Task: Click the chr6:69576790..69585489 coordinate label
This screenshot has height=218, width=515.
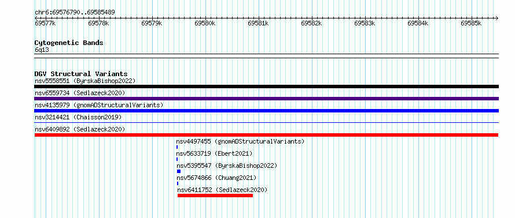Action: [75, 13]
